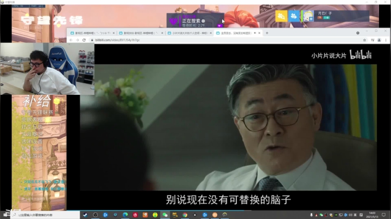Click the Windows taskbar search box
Image resolution: width=391 pixels, height=219 pixels.
click(x=46, y=215)
